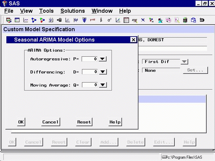Click the SAS title bar icon

coord(4,3)
